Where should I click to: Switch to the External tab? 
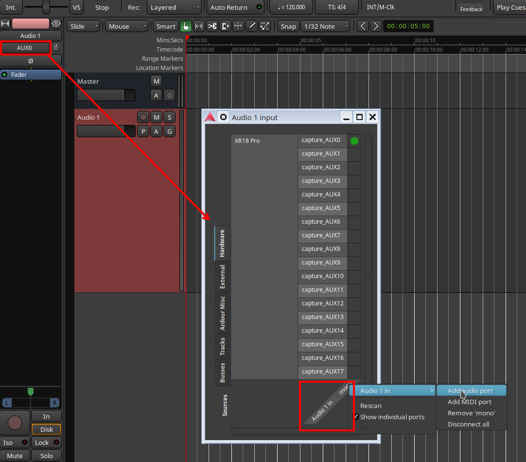coord(223,277)
